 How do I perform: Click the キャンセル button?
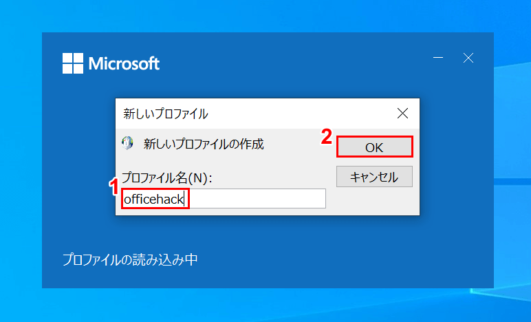[374, 177]
